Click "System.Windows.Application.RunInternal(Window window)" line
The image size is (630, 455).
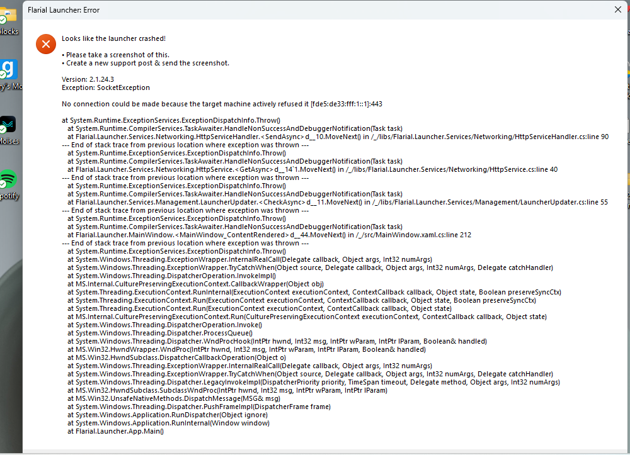click(168, 424)
